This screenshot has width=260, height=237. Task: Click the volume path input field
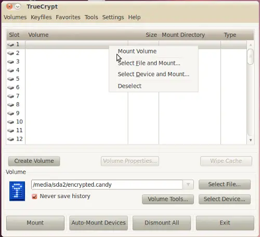pos(107,185)
